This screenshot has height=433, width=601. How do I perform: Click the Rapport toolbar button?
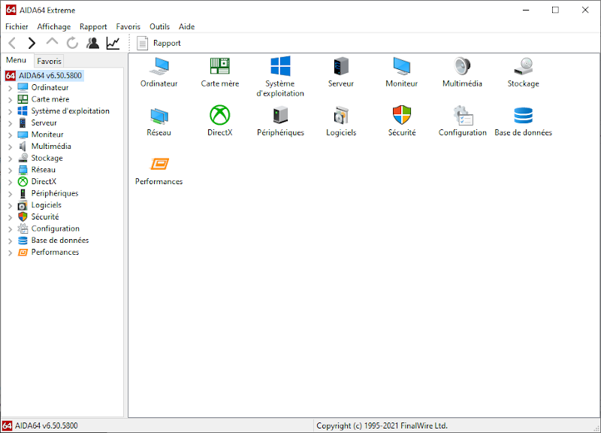pyautogui.click(x=159, y=43)
